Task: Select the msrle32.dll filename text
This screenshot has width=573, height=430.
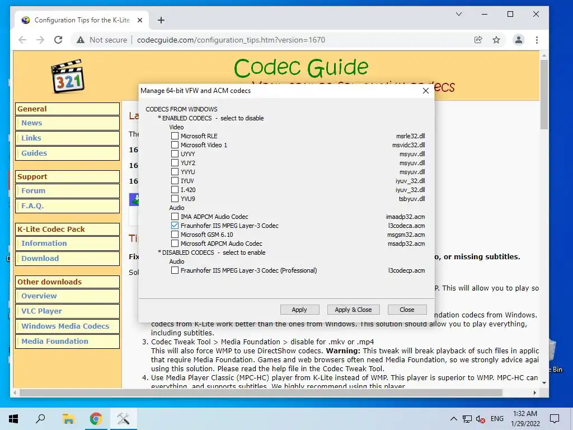Action: [x=410, y=136]
